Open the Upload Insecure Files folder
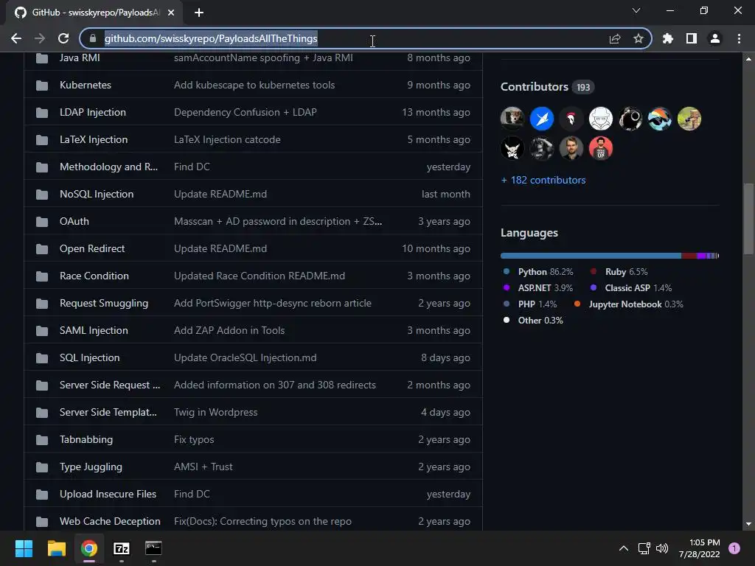Image resolution: width=755 pixels, height=566 pixels. point(108,495)
